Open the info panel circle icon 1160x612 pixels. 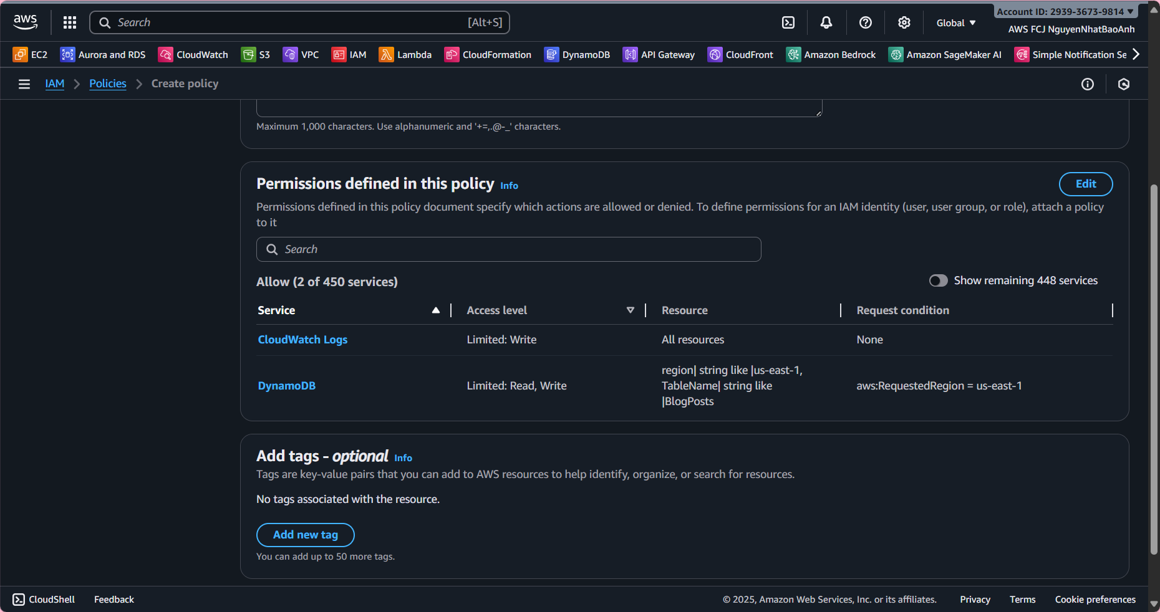1088,84
